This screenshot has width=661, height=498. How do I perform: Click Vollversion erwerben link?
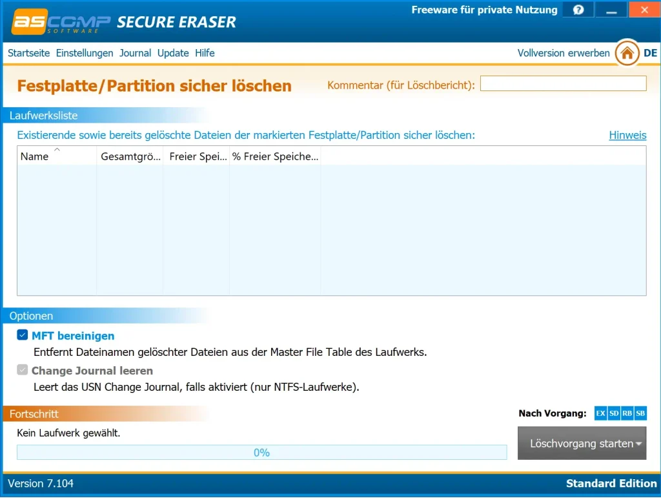(564, 53)
